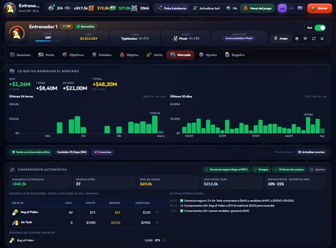Open the 3 anuncios pill
The height and width of the screenshot is (248, 336).
(x=103, y=152)
